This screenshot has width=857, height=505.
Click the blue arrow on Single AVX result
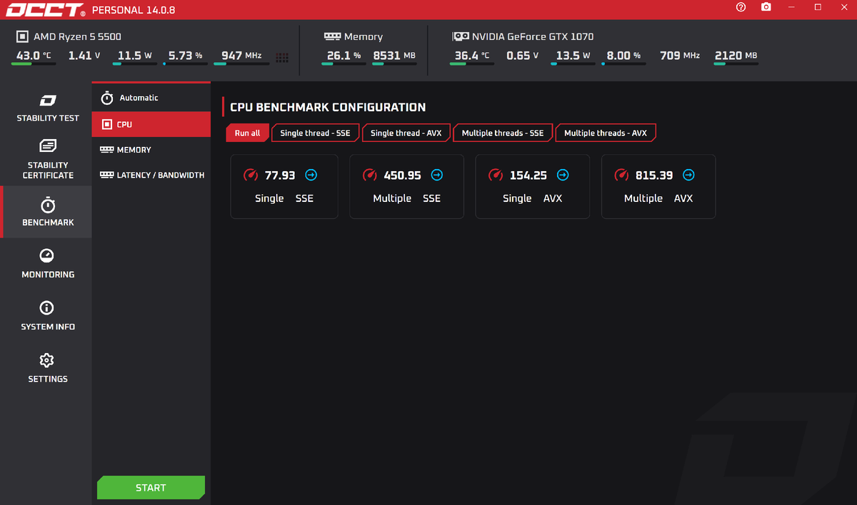pos(563,175)
